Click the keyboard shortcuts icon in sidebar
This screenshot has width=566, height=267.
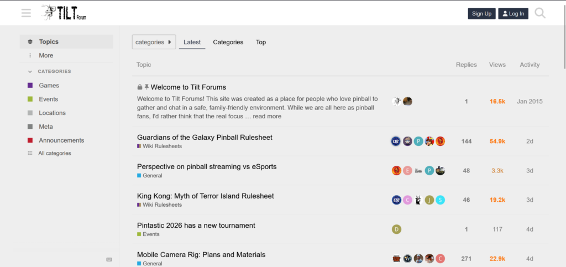[109, 259]
